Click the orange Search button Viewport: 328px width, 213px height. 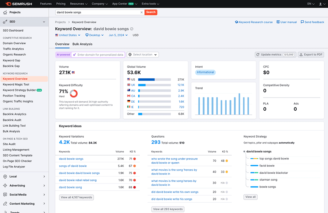(x=151, y=12)
